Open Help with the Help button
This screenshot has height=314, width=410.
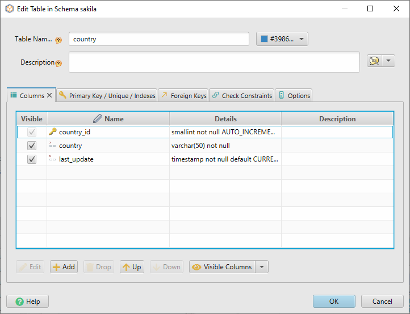[x=27, y=301]
